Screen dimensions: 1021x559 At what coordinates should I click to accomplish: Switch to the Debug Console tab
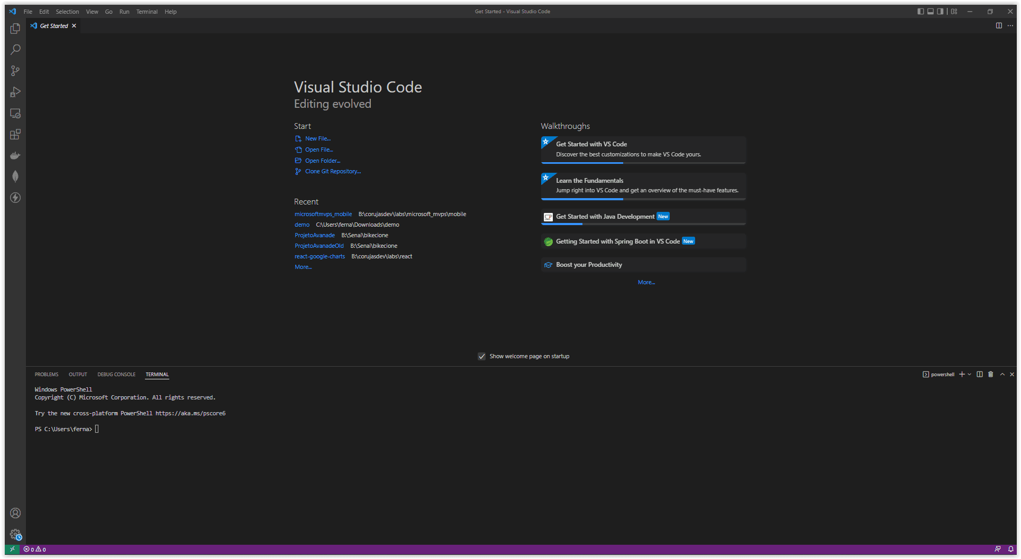point(116,374)
